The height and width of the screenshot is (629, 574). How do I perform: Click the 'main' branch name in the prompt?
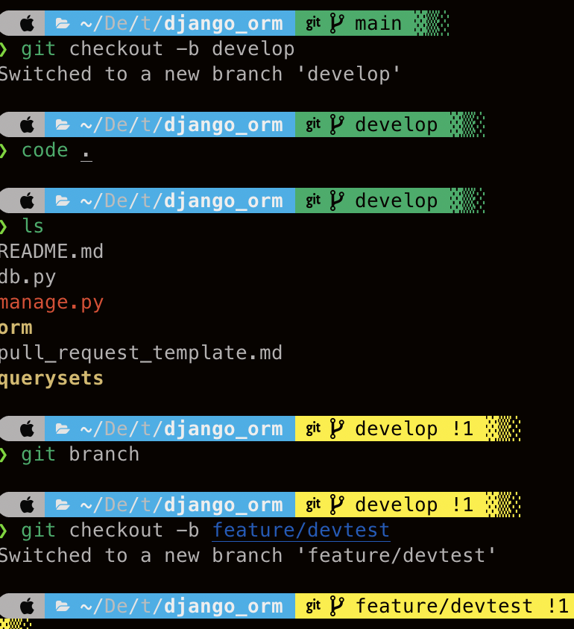tap(378, 24)
